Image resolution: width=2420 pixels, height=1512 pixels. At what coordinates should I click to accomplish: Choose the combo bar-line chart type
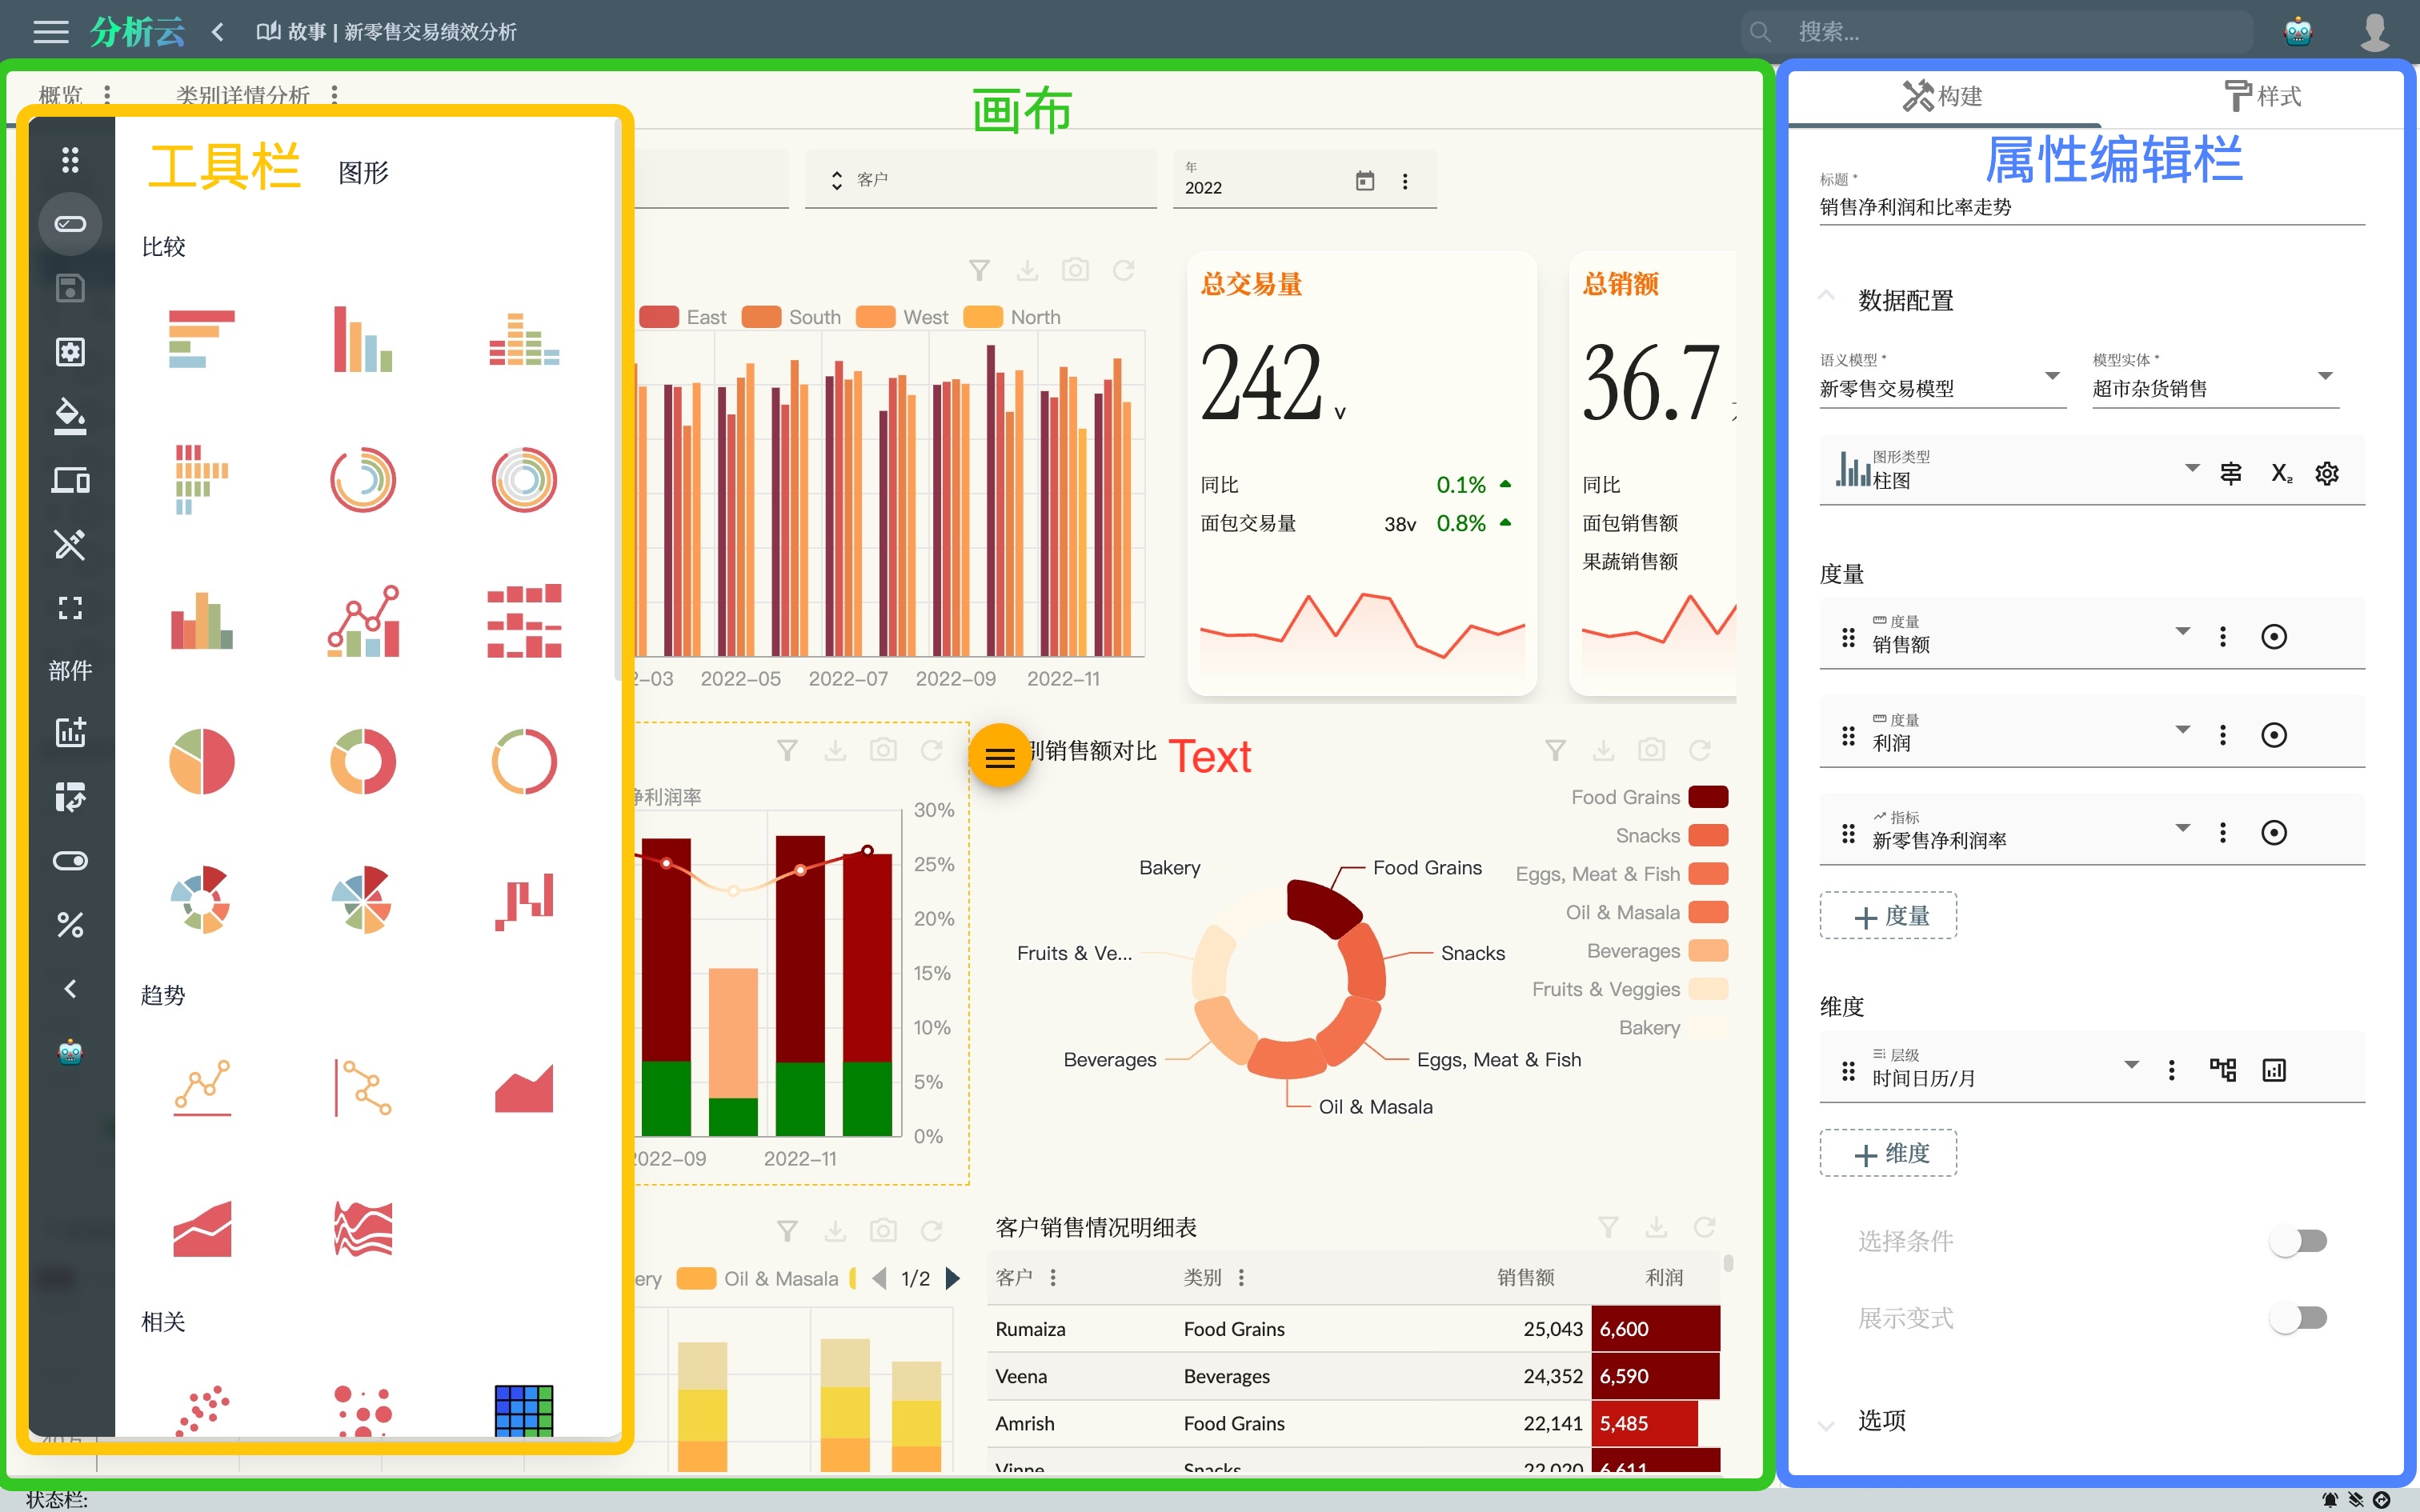coord(362,621)
